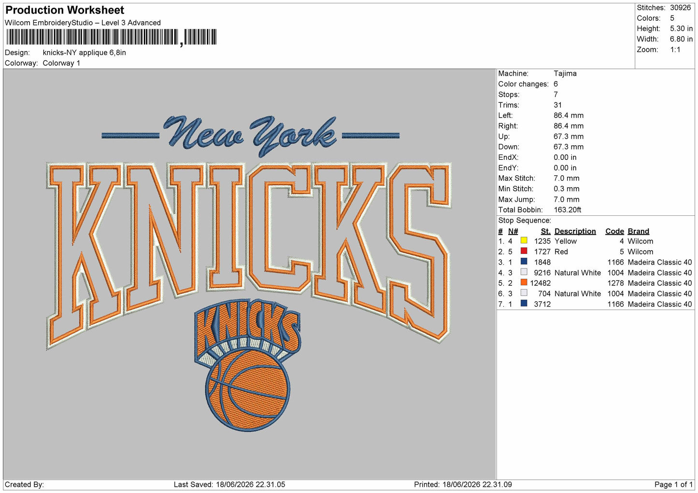
Task: Click the white swatch in stop row 4
Action: [524, 272]
